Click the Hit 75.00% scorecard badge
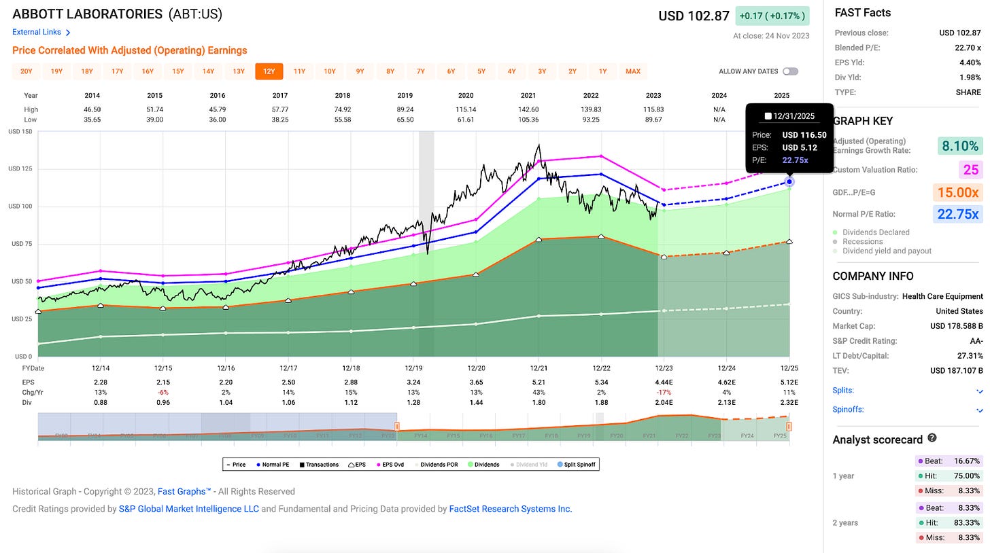This screenshot has height=553, width=990. tap(949, 476)
